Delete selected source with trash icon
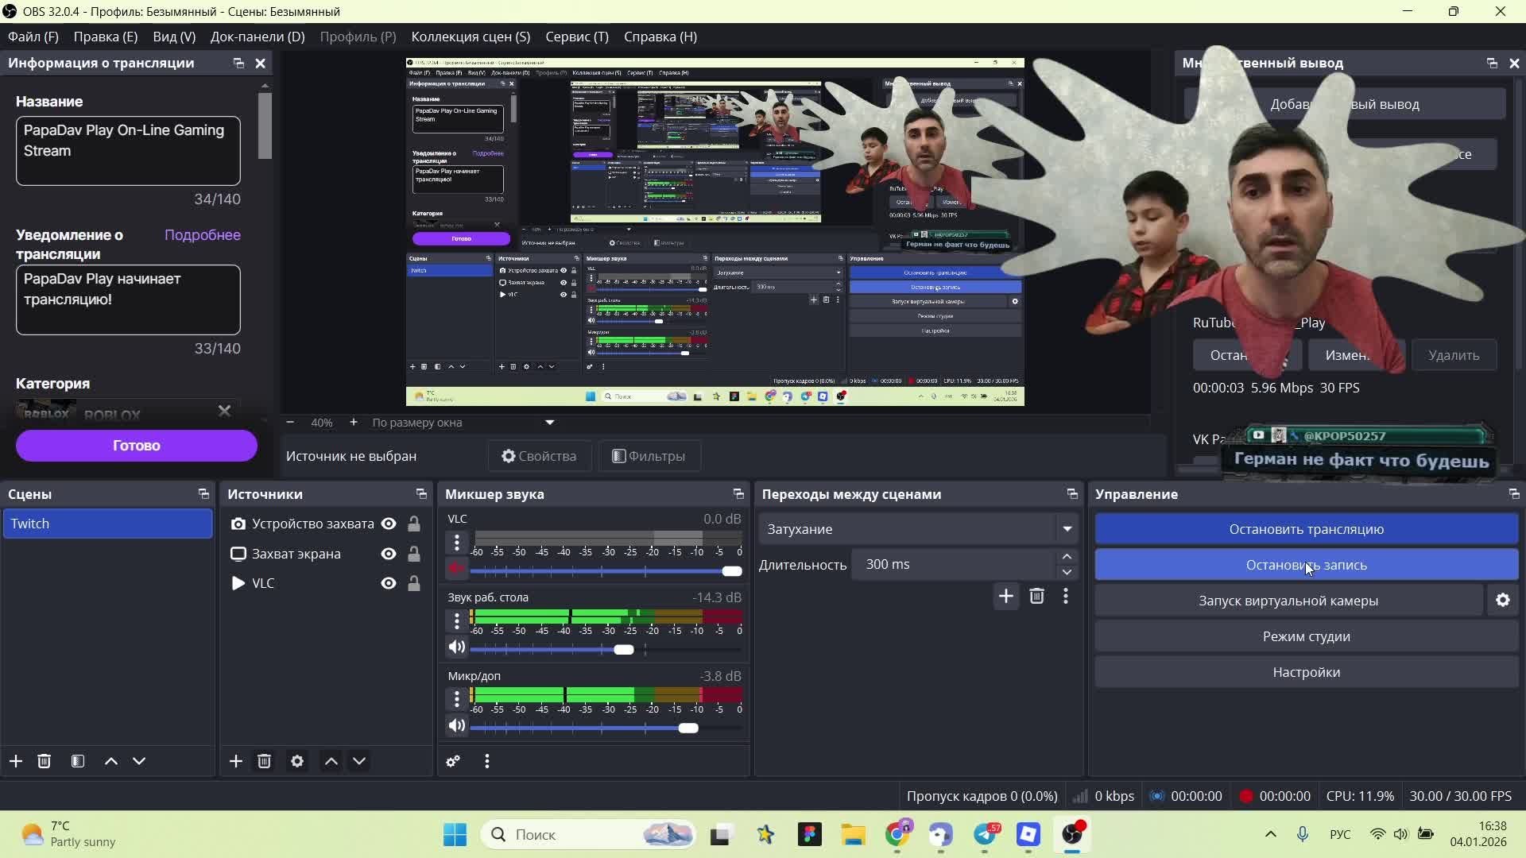This screenshot has width=1526, height=858. pos(265,761)
